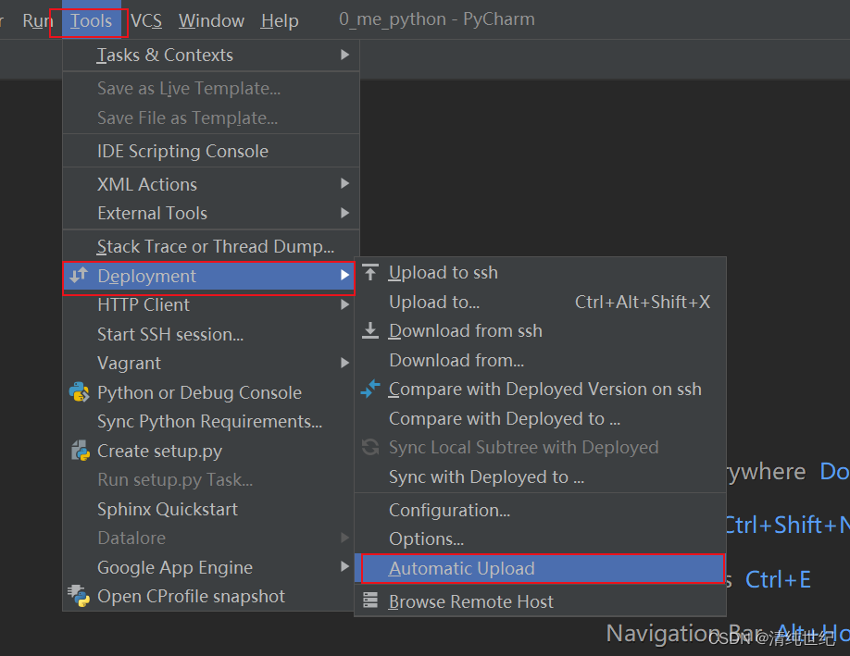Expand the Tasks & Contexts submenu arrow
The width and height of the screenshot is (850, 656).
click(344, 55)
